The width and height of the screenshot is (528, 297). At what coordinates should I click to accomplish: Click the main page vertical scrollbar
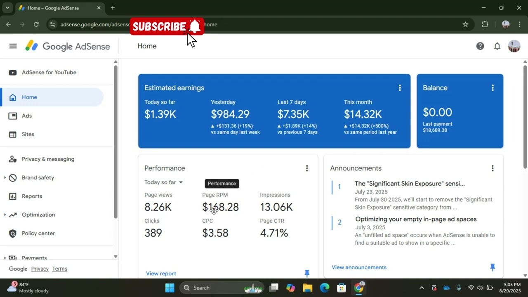click(525, 118)
